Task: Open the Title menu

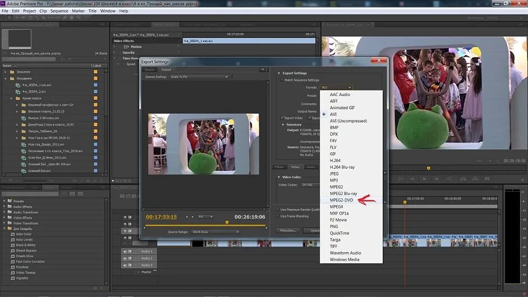Action: pyautogui.click(x=92, y=11)
